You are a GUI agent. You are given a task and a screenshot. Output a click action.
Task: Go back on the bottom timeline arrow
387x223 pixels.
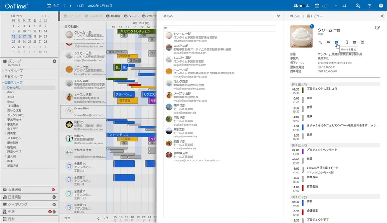(98, 218)
